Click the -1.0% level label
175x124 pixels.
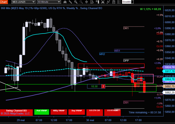tap(160, 103)
